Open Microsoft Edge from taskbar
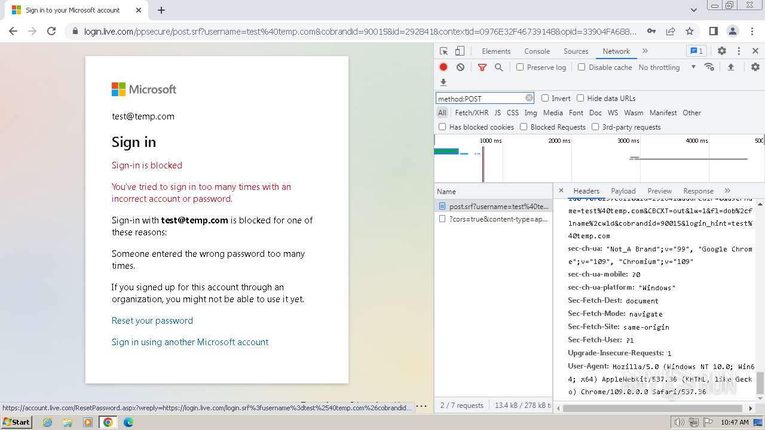This screenshot has width=765, height=430. 128,422
